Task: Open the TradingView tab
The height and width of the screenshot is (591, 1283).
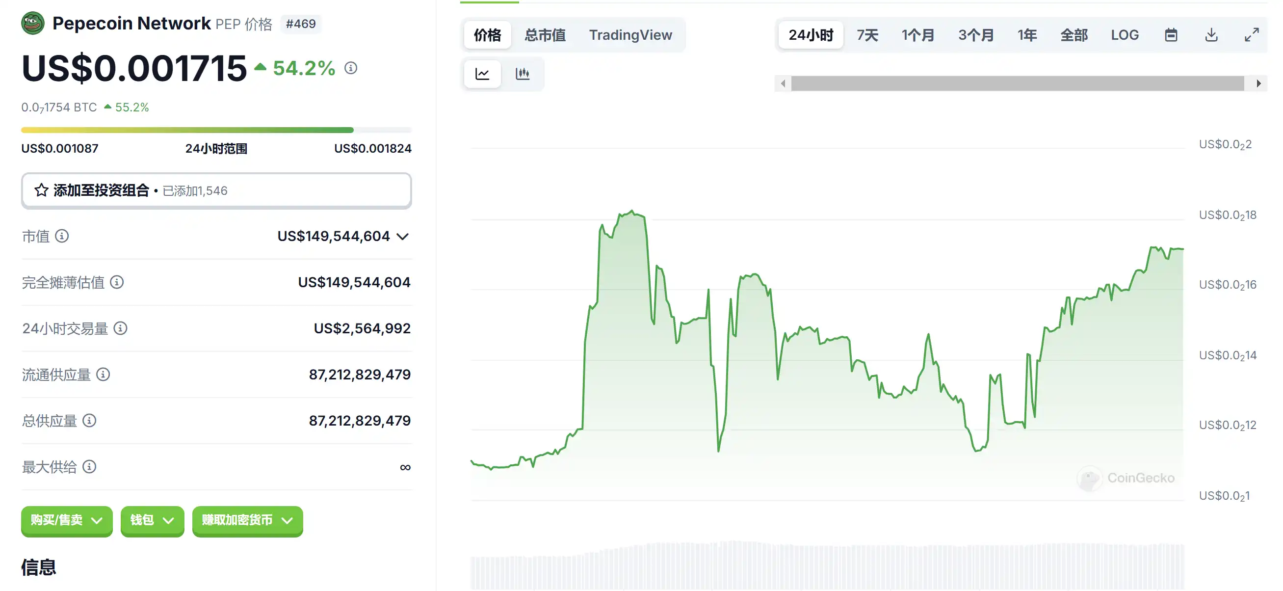Action: (x=630, y=35)
